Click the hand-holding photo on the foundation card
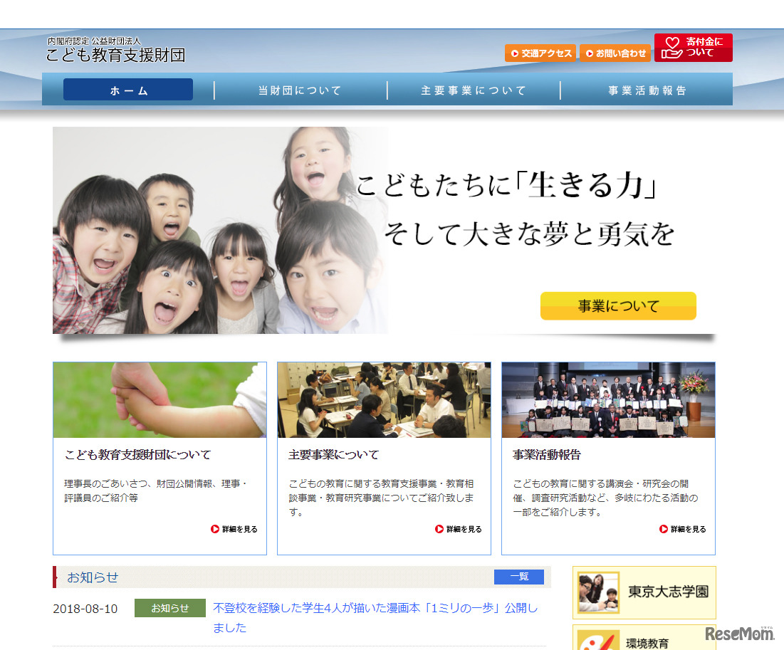This screenshot has height=650, width=784. coord(160,400)
